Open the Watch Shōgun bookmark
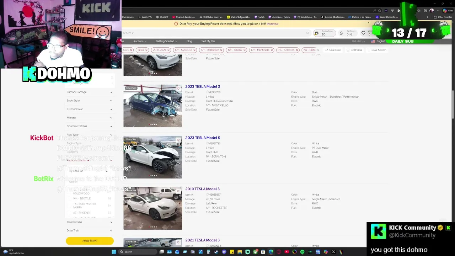455x256 pixels. [x=239, y=17]
